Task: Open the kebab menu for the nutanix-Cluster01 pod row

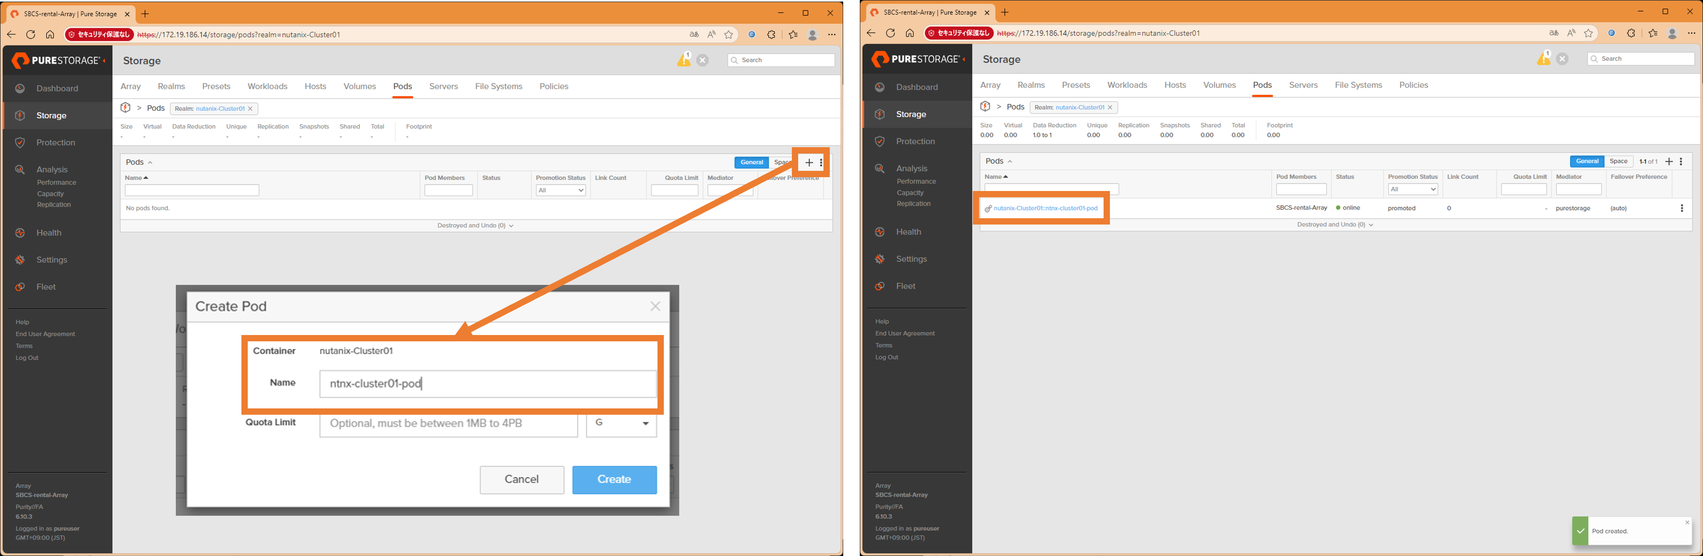Action: click(x=1681, y=208)
